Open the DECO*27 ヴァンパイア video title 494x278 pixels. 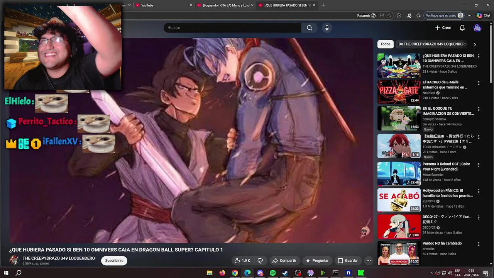point(447,219)
